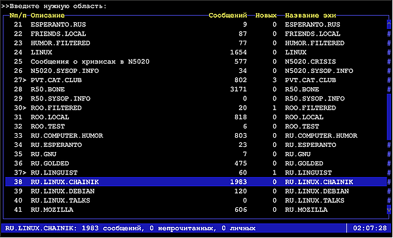Click message count 606 for RU.MOZILLA
Screen dimensions: 393x238
pyautogui.click(x=240, y=210)
